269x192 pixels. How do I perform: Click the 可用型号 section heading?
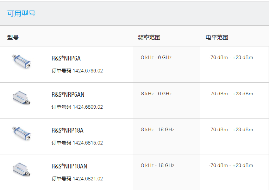point(21,13)
